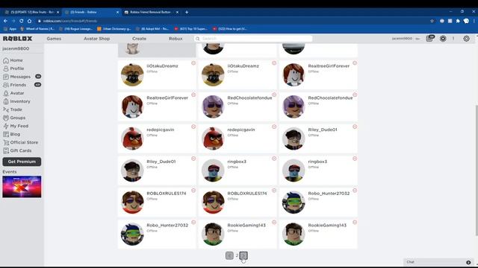Remove RealtreeGirlForever in the iiOtakuDreamz row

tap(355, 63)
